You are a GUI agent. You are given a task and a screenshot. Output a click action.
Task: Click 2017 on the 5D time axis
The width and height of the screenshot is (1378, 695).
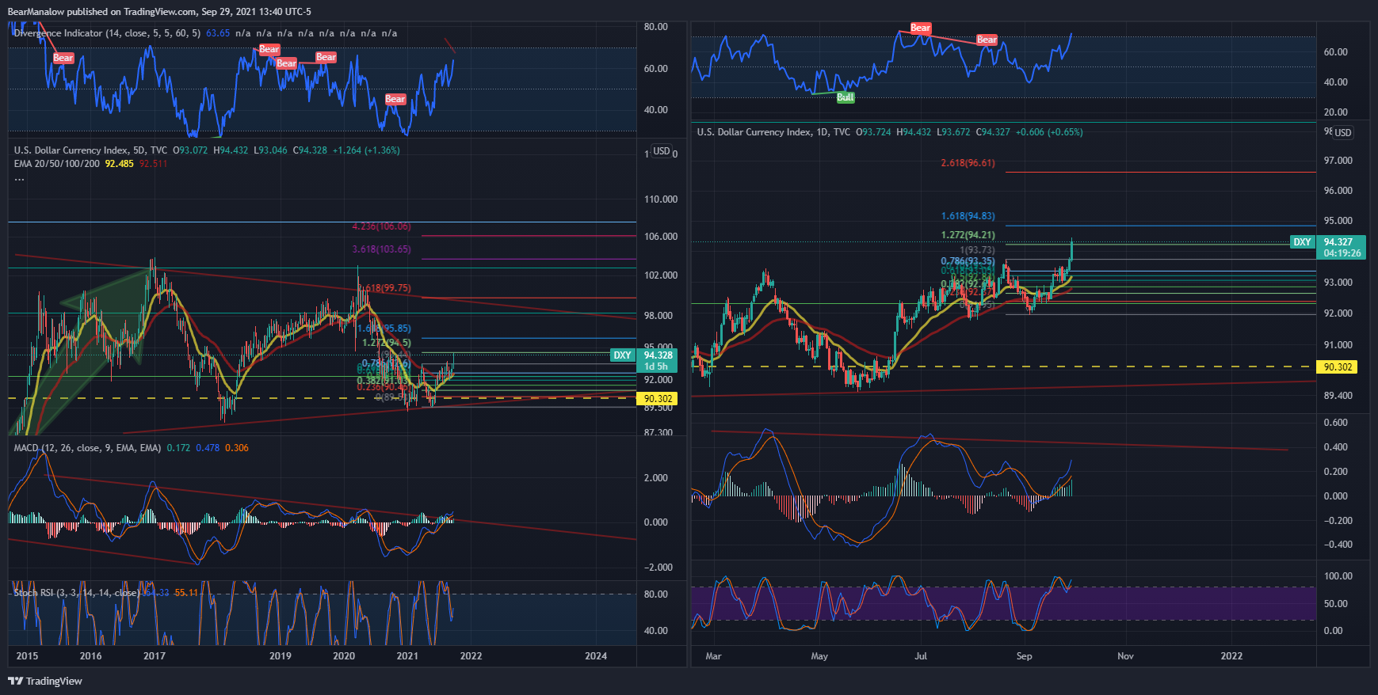[x=155, y=655]
